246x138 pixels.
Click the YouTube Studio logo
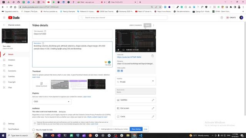click(14, 18)
